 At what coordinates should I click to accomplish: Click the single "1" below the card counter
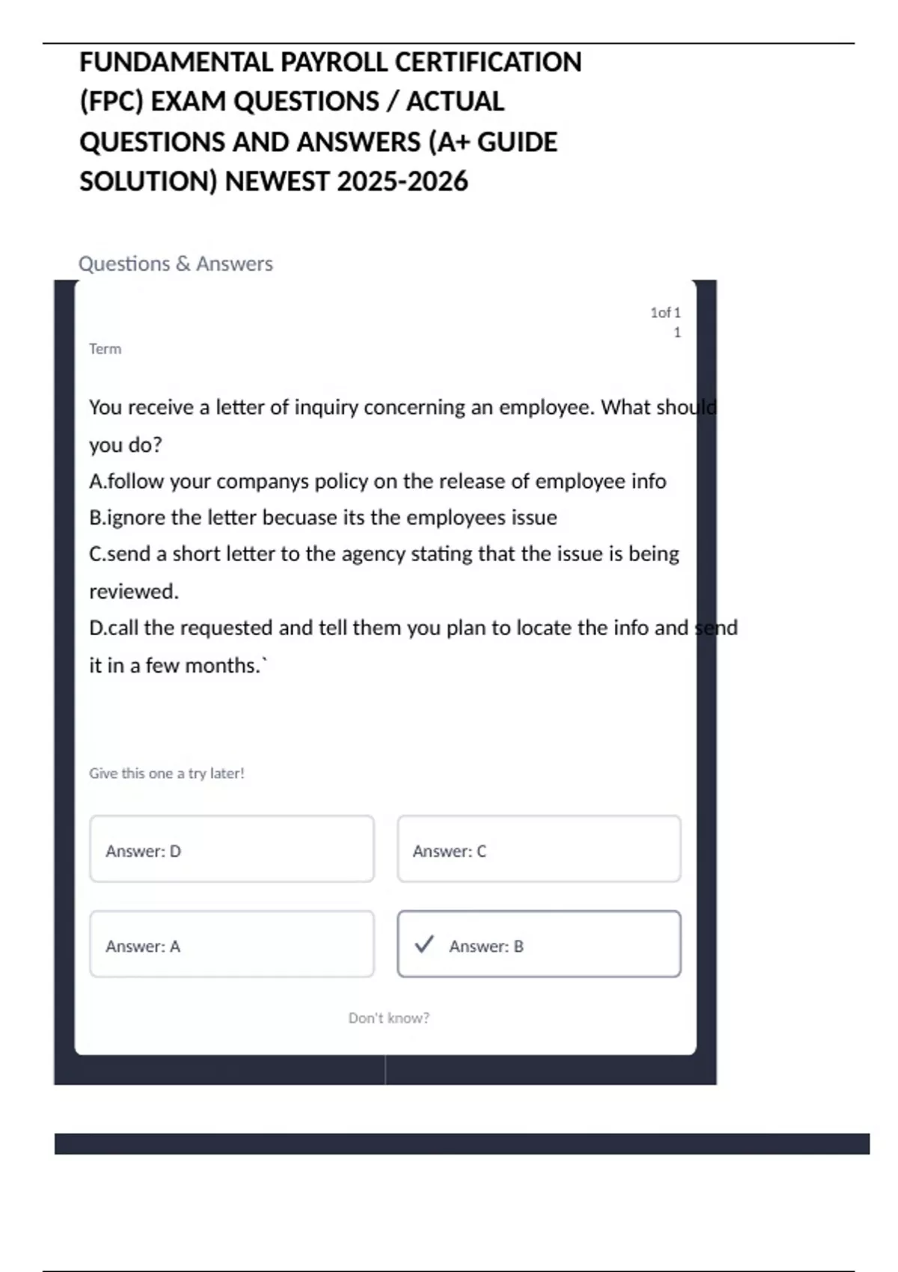[x=677, y=333]
